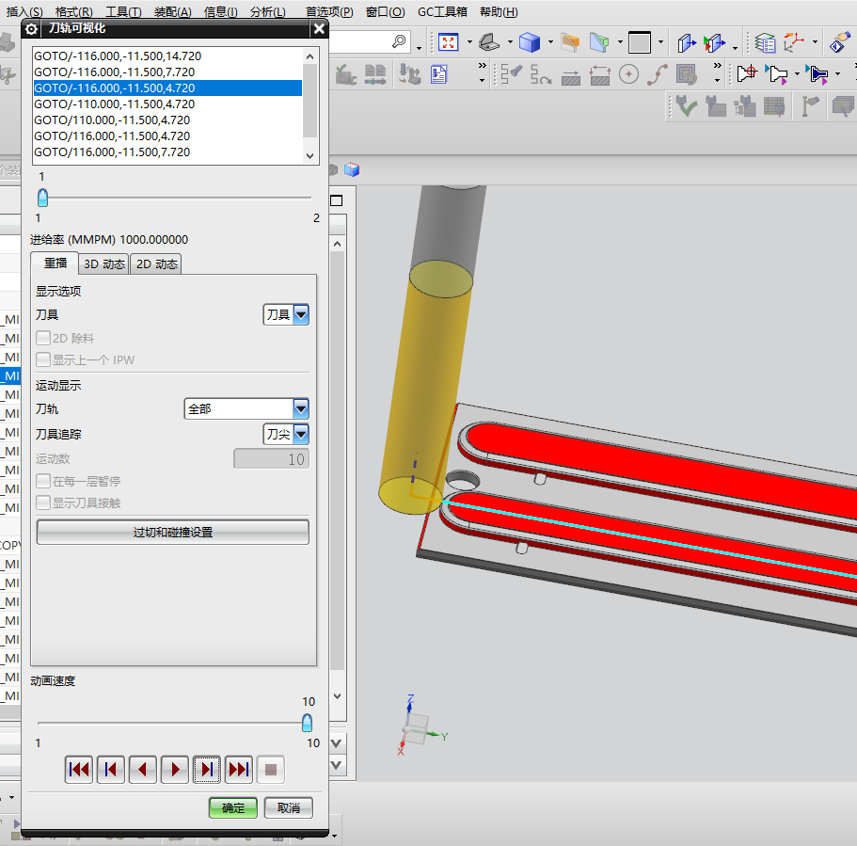Step forward one tool motion
Image resolution: width=857 pixels, height=846 pixels.
tap(207, 770)
